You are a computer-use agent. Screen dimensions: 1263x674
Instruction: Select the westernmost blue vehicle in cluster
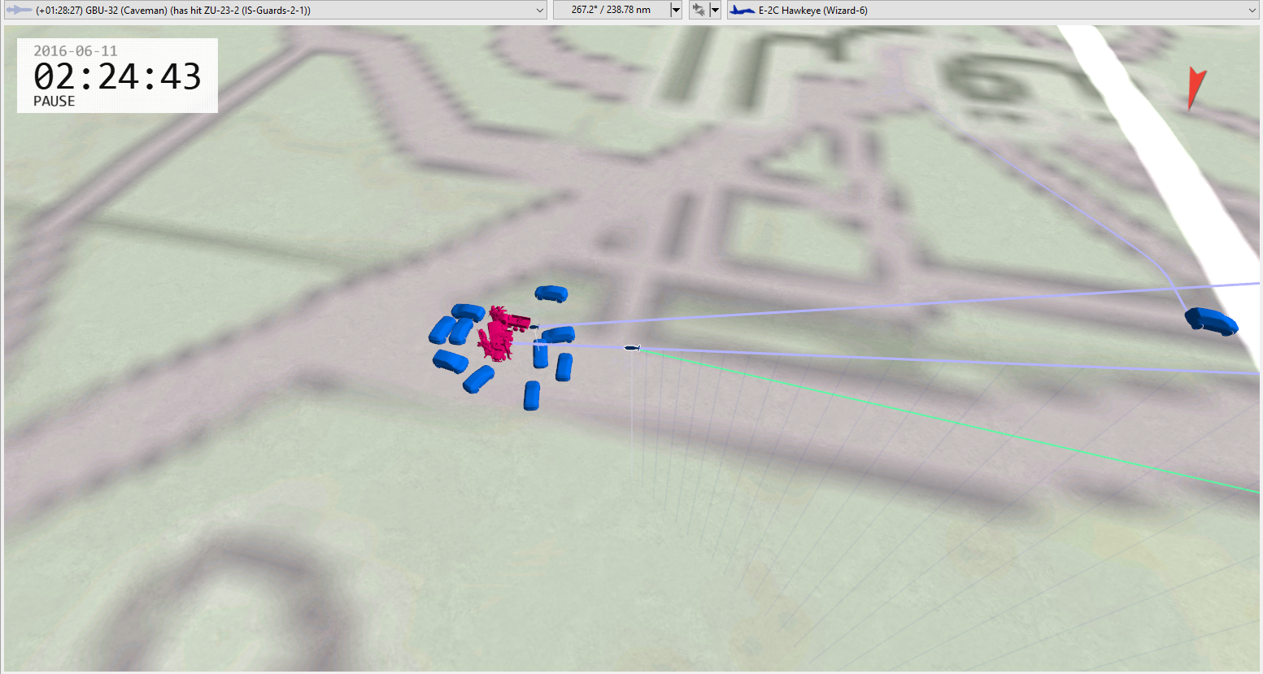(x=442, y=330)
